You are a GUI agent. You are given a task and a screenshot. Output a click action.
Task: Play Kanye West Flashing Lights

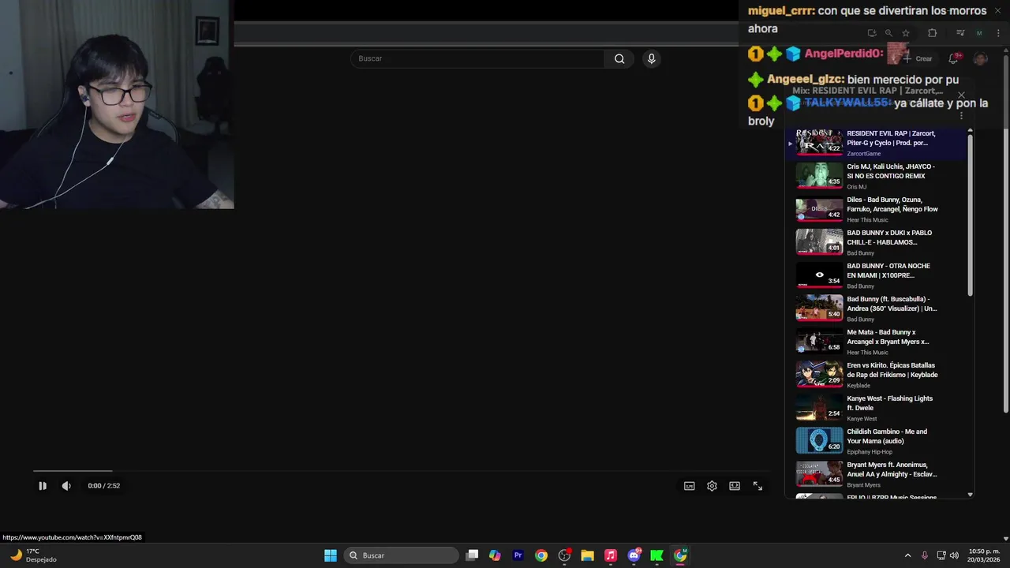point(876,409)
